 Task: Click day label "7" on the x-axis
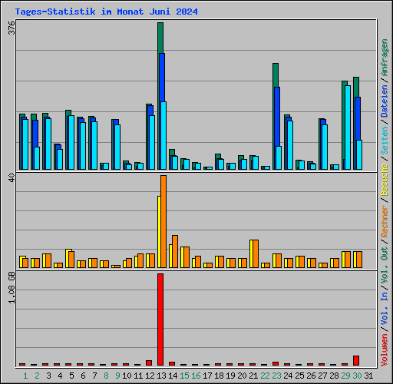coord(94,376)
